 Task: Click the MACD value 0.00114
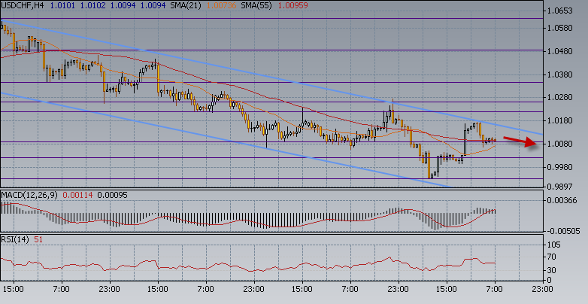click(x=78, y=195)
